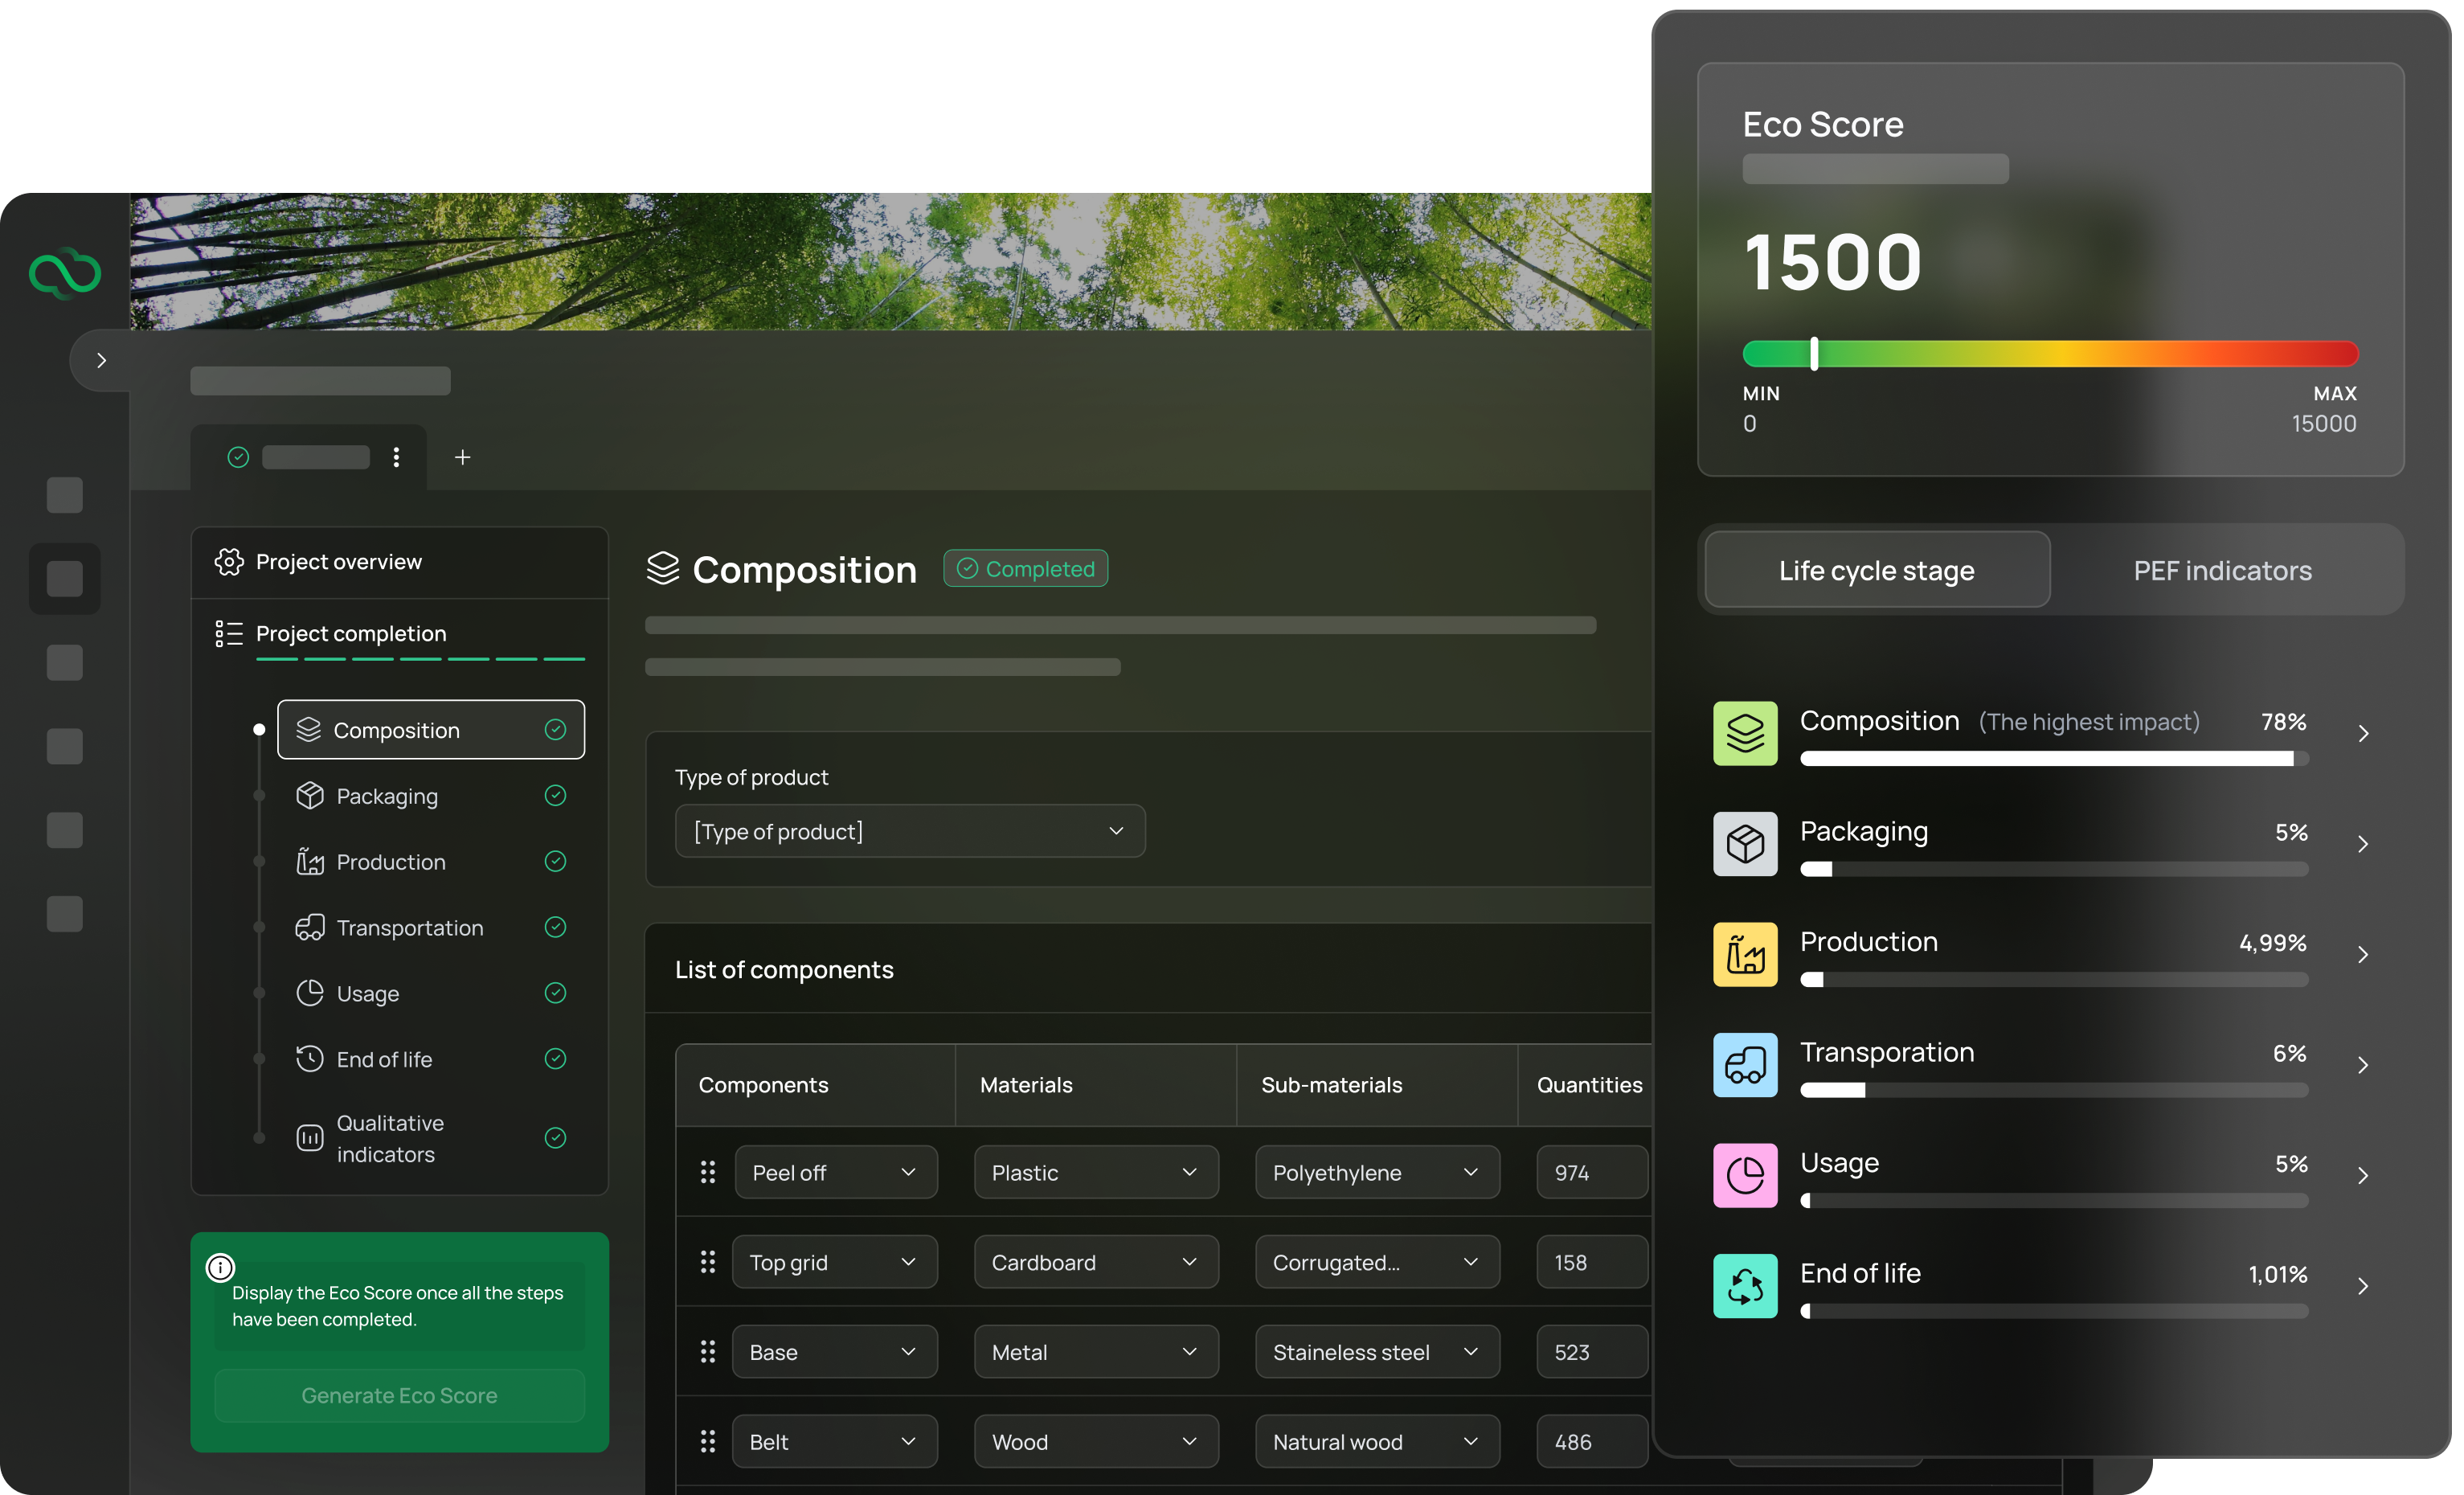Screen dimensions: 2464x1495
Task: Switch to the PEF indicators tab
Action: coord(2222,570)
